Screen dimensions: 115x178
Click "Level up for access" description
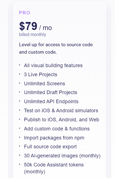point(56,48)
